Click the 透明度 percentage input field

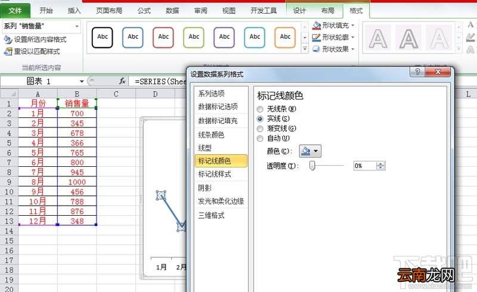365,166
